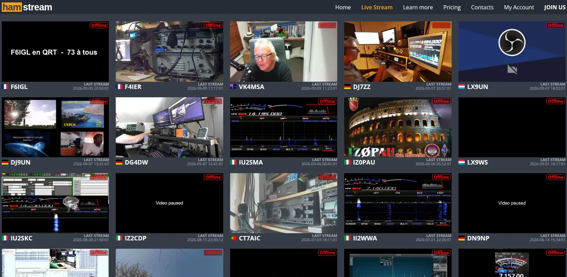Click the disabled camera icon in LX9UN stream
The image size is (567, 277).
pos(512,70)
